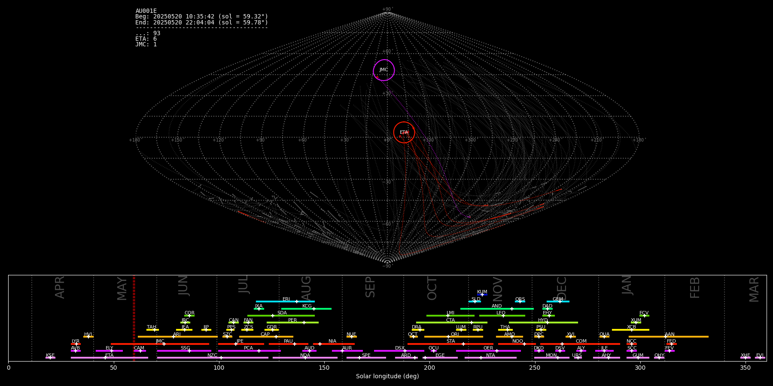Select the COR shower label
The image size is (773, 386).
click(x=189, y=313)
